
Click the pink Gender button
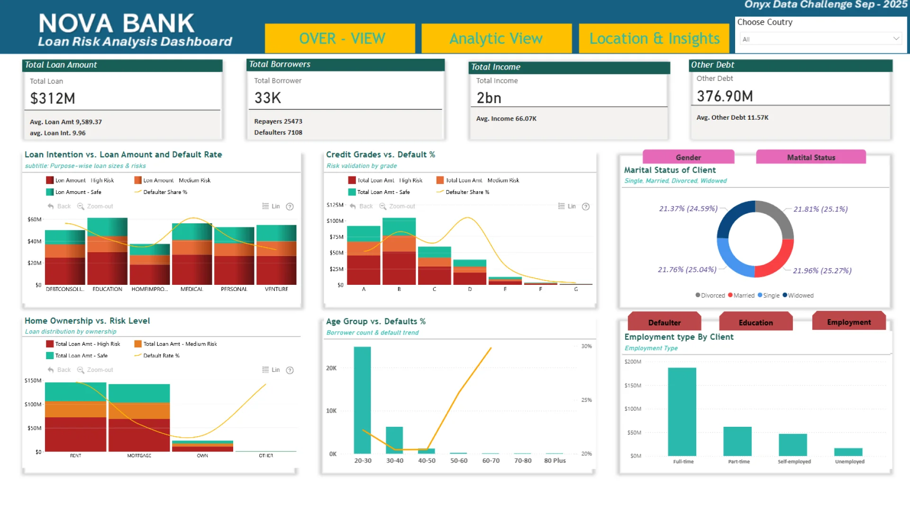pyautogui.click(x=688, y=157)
